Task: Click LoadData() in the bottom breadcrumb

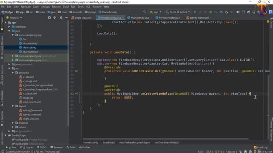Action: click(109, 142)
